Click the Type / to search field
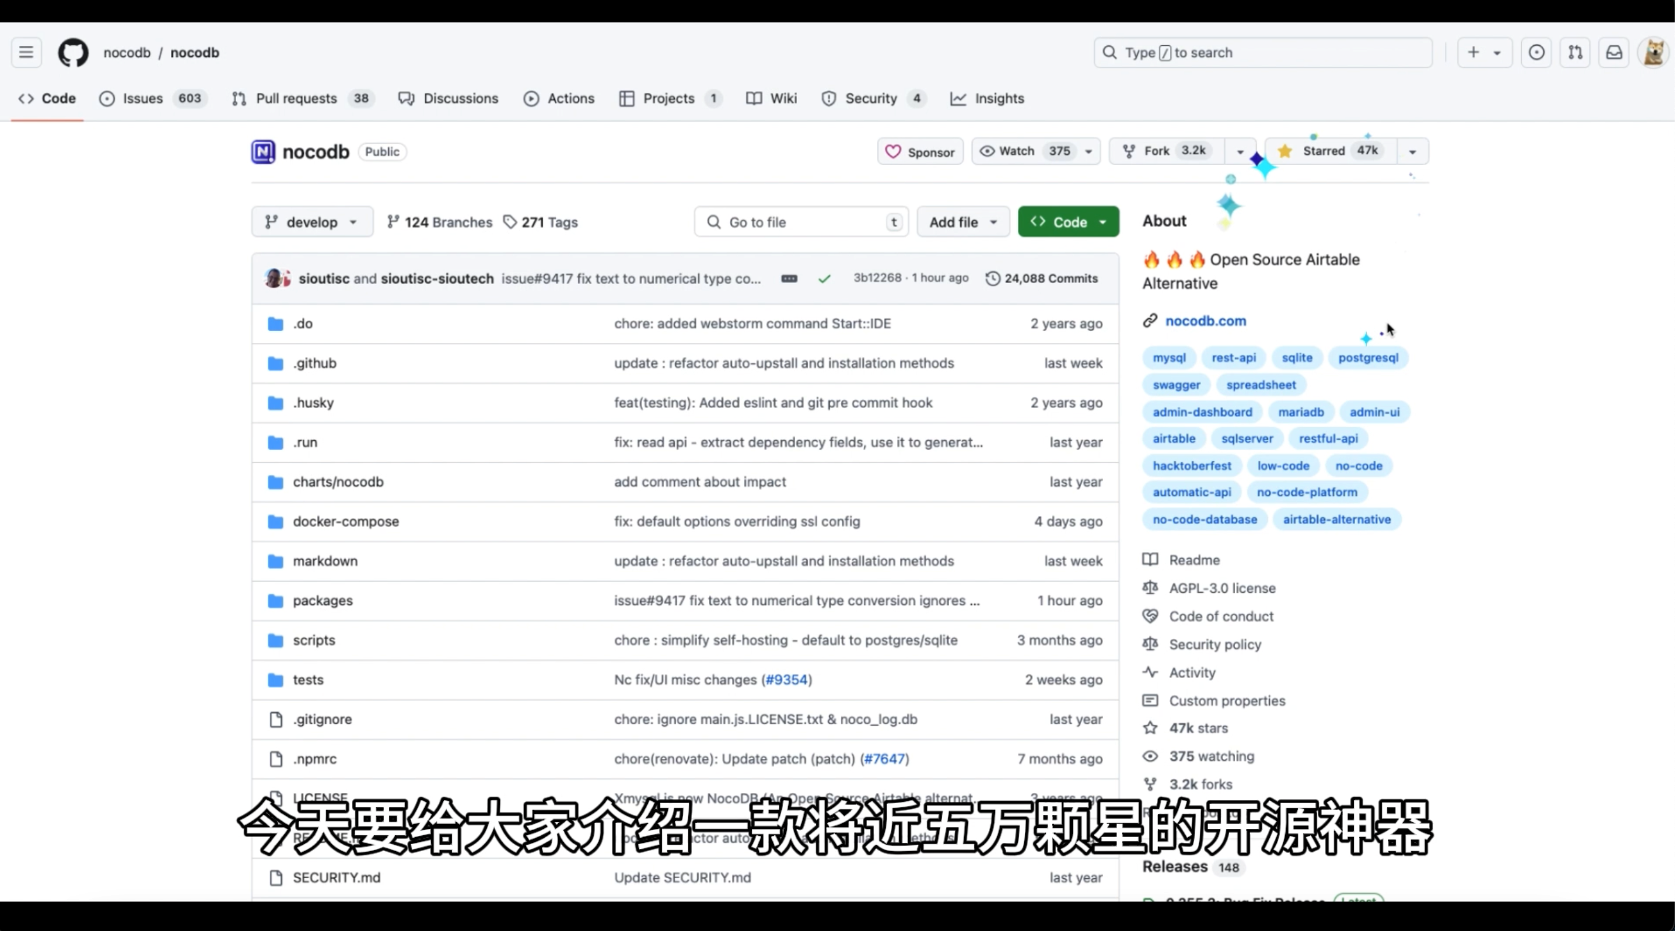This screenshot has width=1675, height=931. pyautogui.click(x=1263, y=53)
